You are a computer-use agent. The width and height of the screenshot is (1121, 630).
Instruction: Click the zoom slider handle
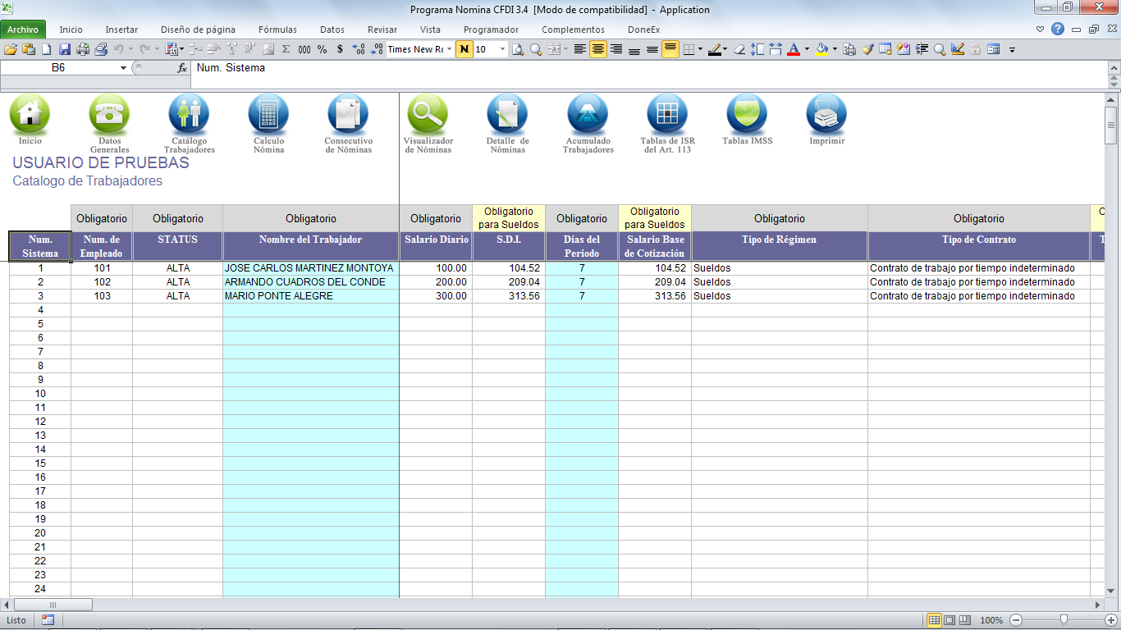(1064, 620)
